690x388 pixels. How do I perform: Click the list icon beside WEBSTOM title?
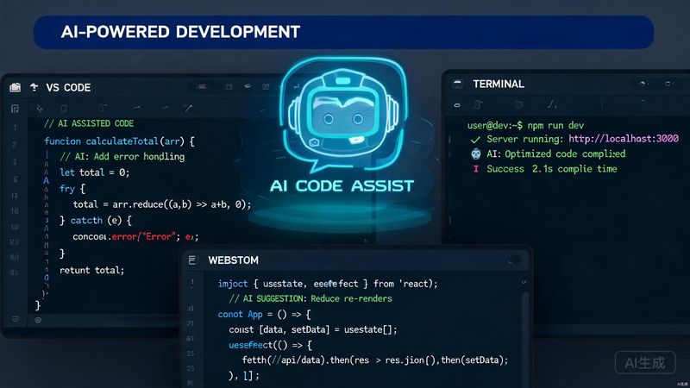click(192, 260)
